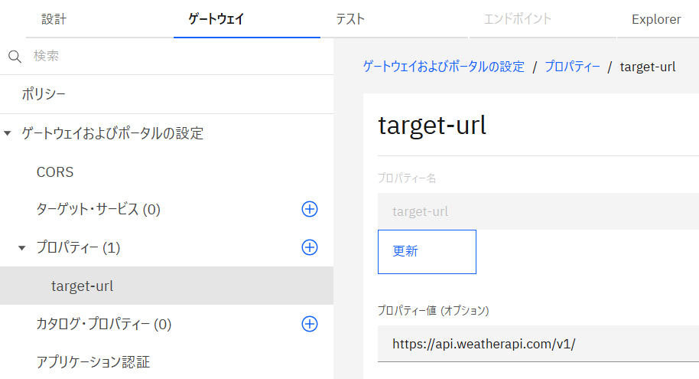Select target-url in the property tree

(167, 286)
